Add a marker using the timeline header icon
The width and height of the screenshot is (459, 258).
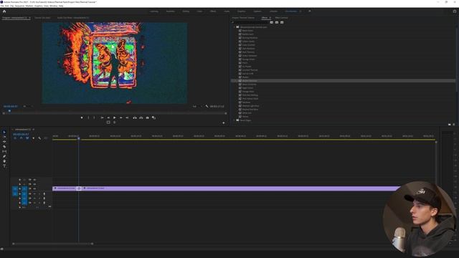(34, 138)
